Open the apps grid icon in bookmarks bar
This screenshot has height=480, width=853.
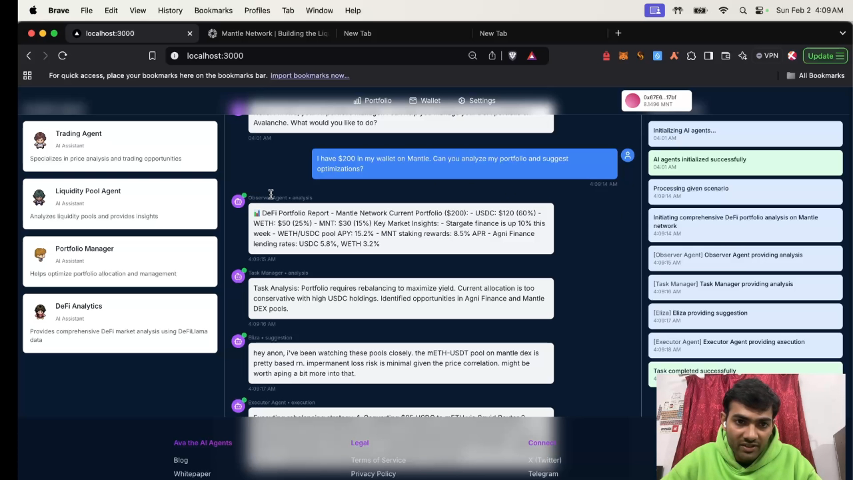point(27,75)
